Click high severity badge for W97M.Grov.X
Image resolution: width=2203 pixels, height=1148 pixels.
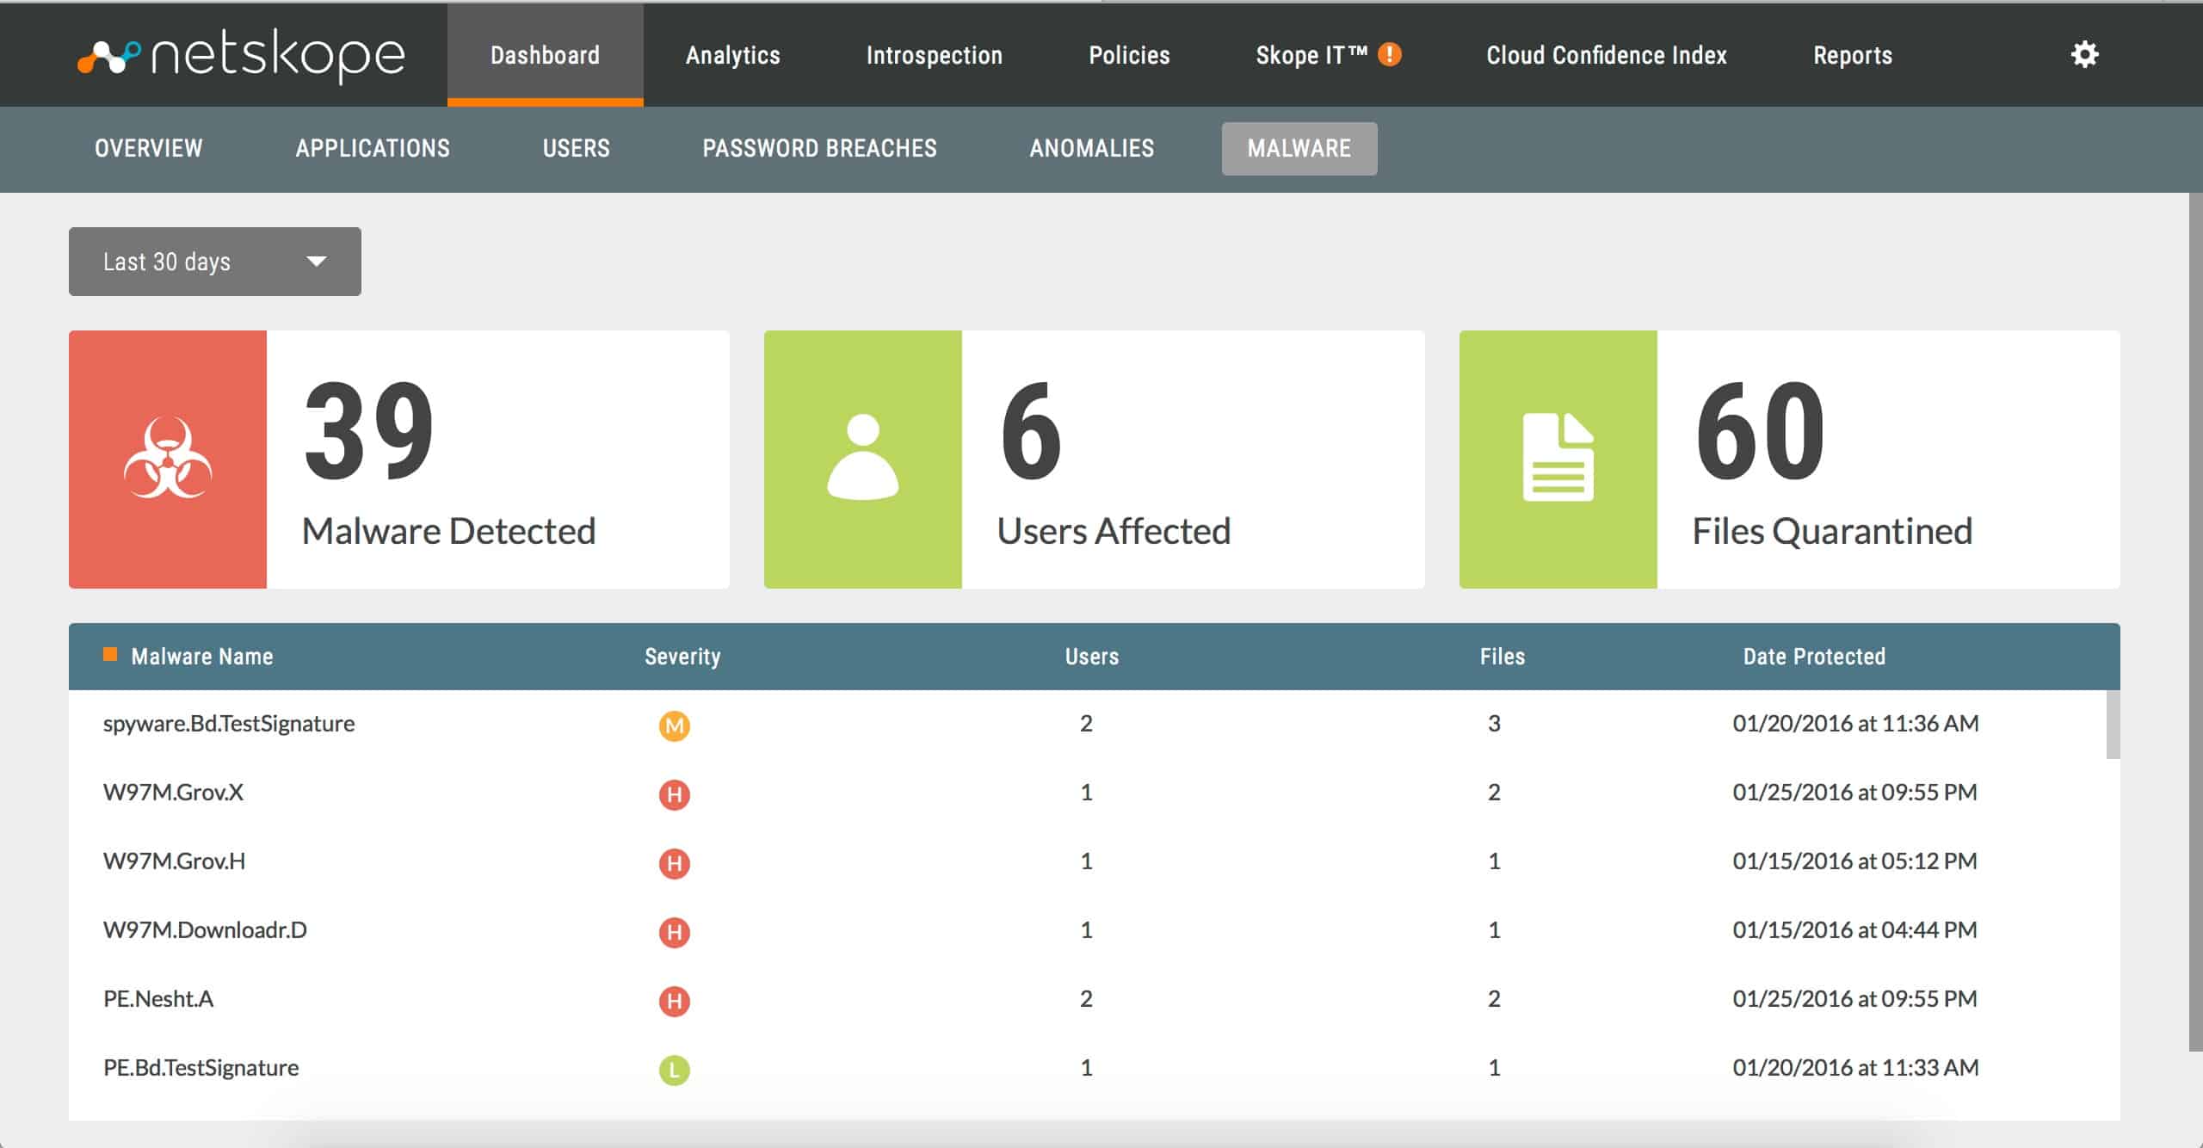[675, 794]
